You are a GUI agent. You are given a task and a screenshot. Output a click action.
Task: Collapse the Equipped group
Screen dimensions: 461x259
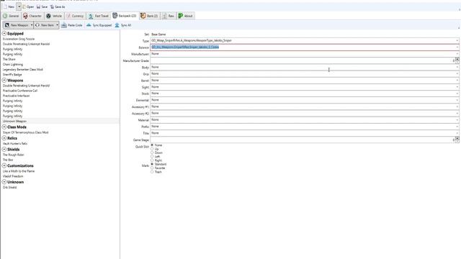(x=4, y=34)
